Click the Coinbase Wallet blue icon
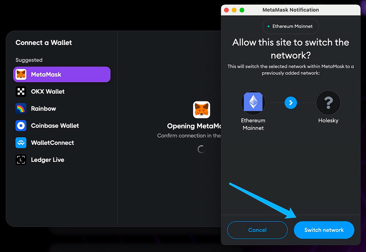The width and height of the screenshot is (366, 252). [21, 126]
